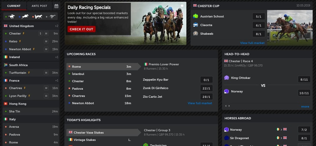This screenshot has width=316, height=146.
Task: Bet on Cleonte at 6/1
Action: [x=259, y=25]
